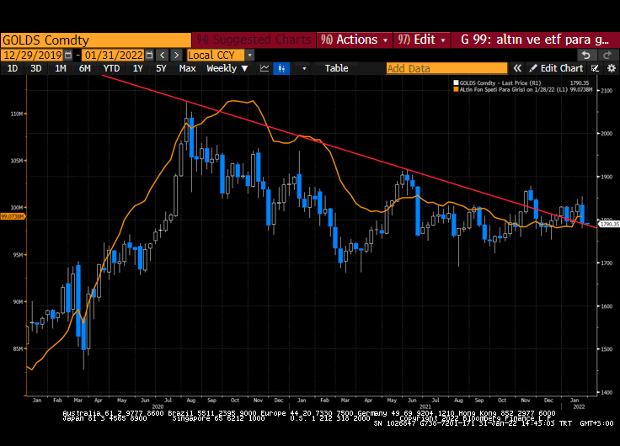Expand the Local CCY currency dropdown
This screenshot has width=620, height=446.
[250, 56]
